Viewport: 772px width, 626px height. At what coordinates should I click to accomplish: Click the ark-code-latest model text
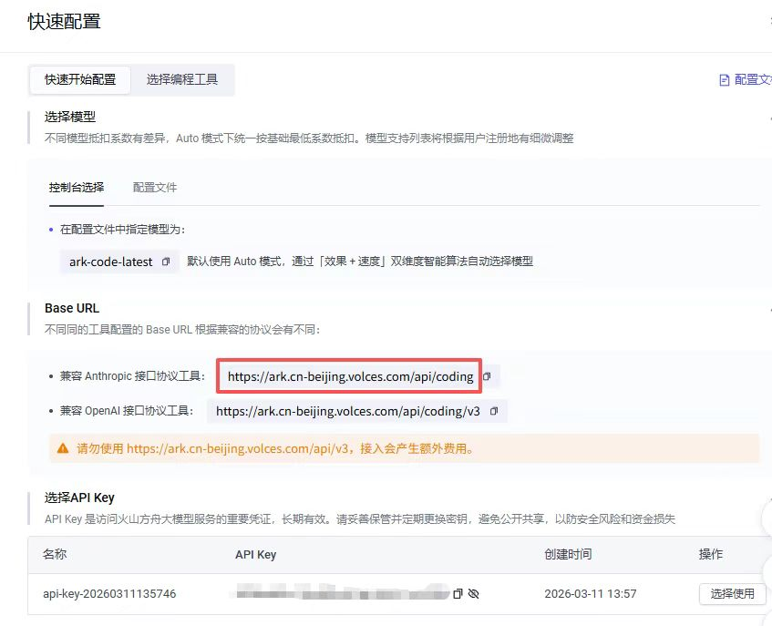[111, 262]
